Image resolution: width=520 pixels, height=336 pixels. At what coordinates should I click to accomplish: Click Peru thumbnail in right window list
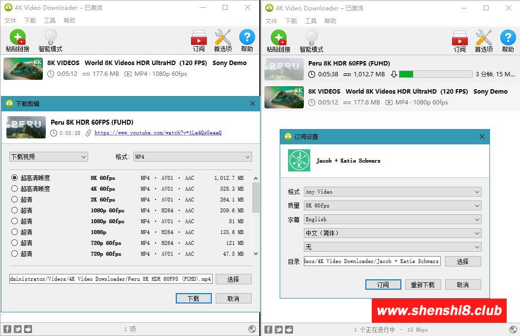(x=284, y=69)
